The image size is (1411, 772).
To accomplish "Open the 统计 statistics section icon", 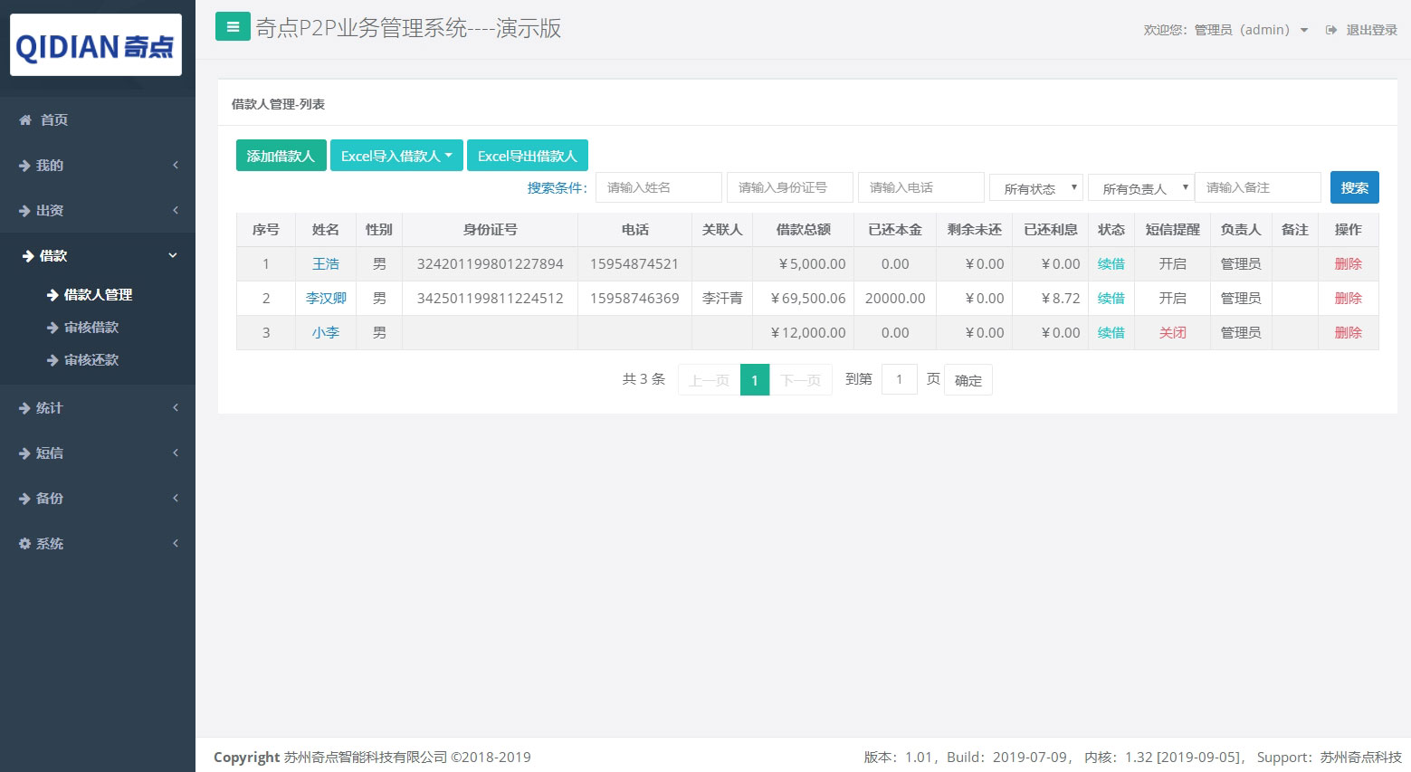I will point(24,407).
